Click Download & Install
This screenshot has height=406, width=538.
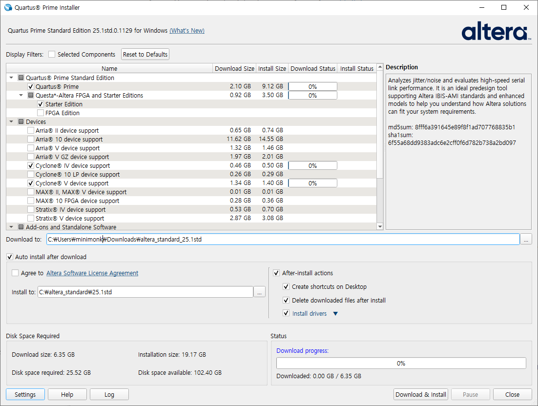(421, 394)
